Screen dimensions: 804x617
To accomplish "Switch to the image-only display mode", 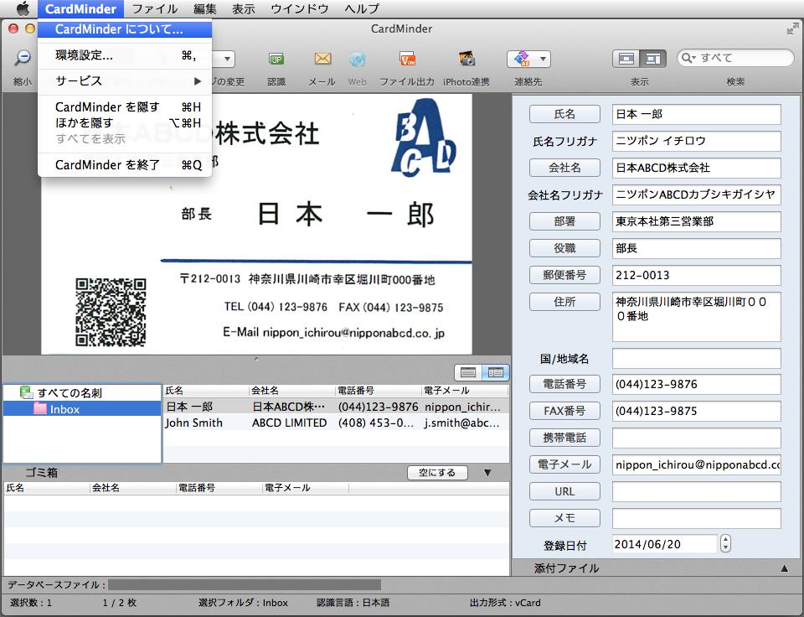I will click(626, 59).
